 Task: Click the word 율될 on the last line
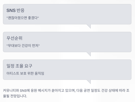[6, 96]
